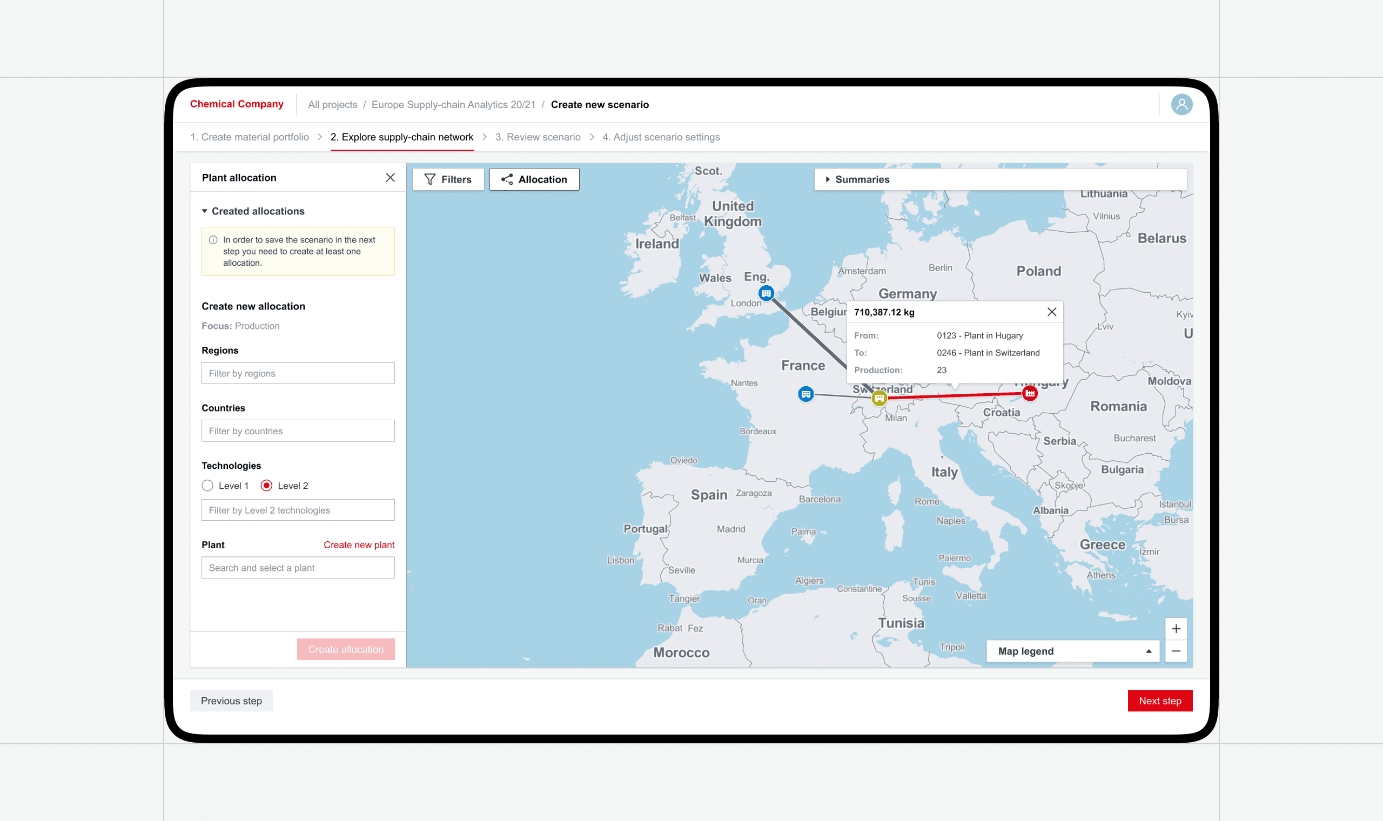Image resolution: width=1383 pixels, height=821 pixels.
Task: Click the olive Switzerland plant marker
Action: (878, 398)
